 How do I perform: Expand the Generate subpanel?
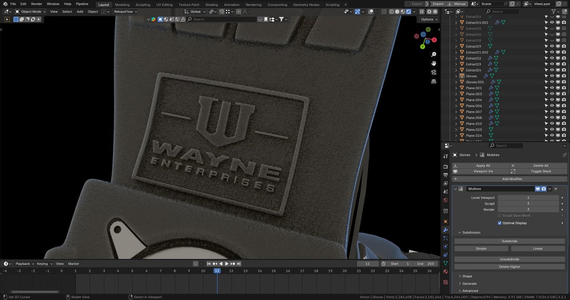(460, 283)
